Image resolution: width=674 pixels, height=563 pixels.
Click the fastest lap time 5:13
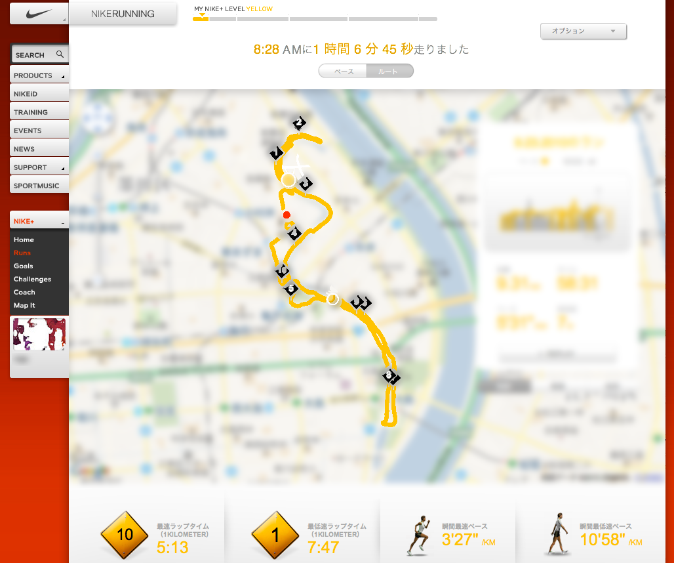pyautogui.click(x=172, y=547)
